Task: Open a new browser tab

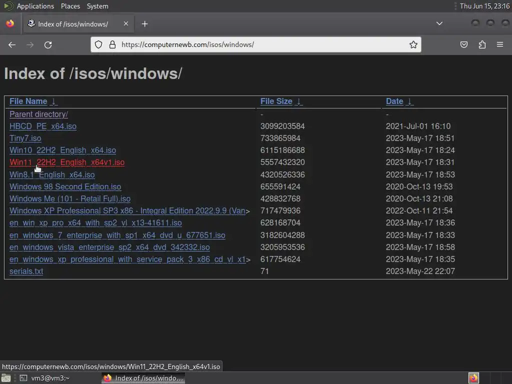Action: pyautogui.click(x=144, y=24)
